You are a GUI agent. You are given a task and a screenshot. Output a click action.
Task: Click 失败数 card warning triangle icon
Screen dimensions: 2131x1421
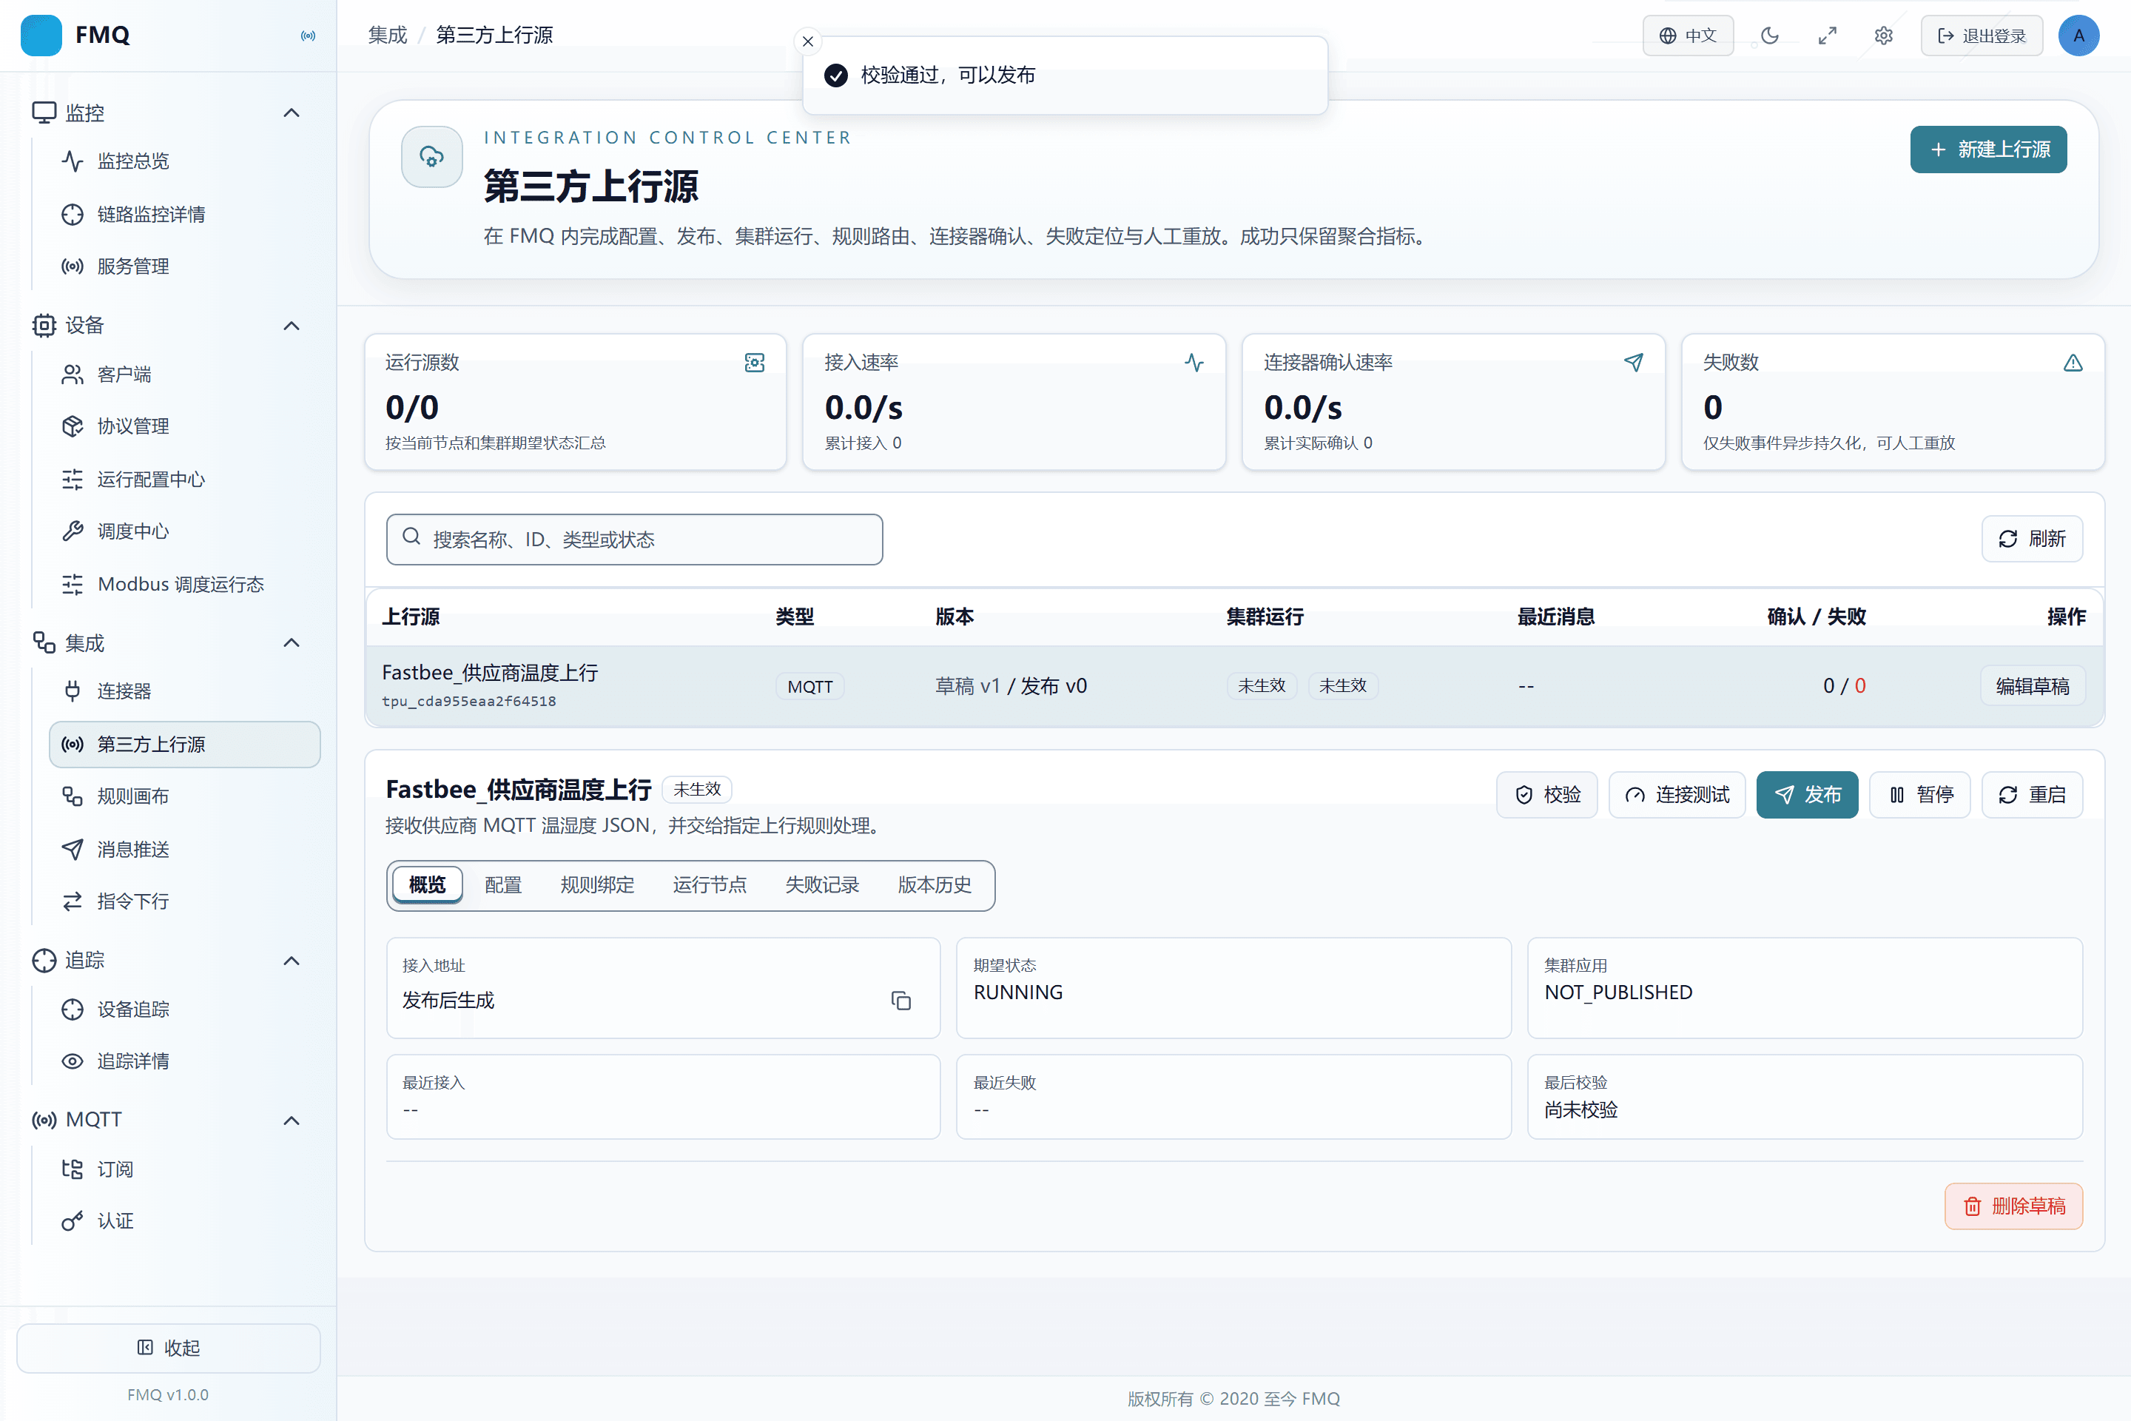tap(2073, 363)
